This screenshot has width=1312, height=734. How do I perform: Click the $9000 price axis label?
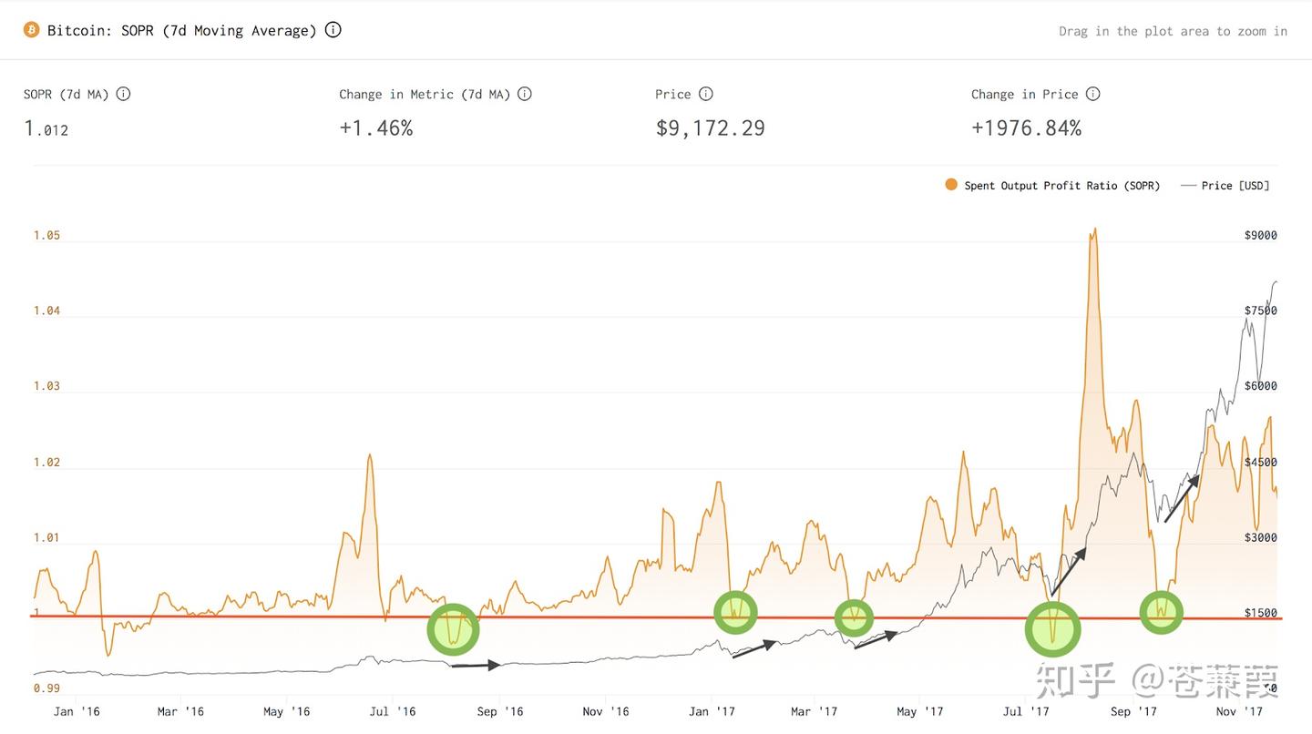point(1260,235)
